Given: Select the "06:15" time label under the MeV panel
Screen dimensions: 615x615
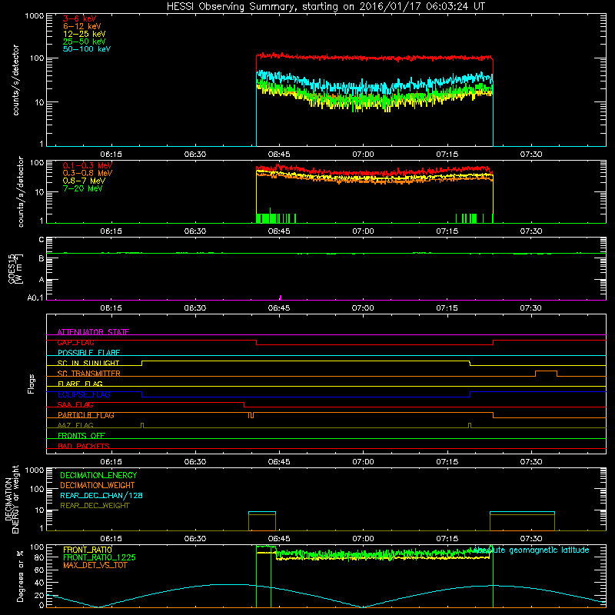Looking at the screenshot, I should [111, 231].
